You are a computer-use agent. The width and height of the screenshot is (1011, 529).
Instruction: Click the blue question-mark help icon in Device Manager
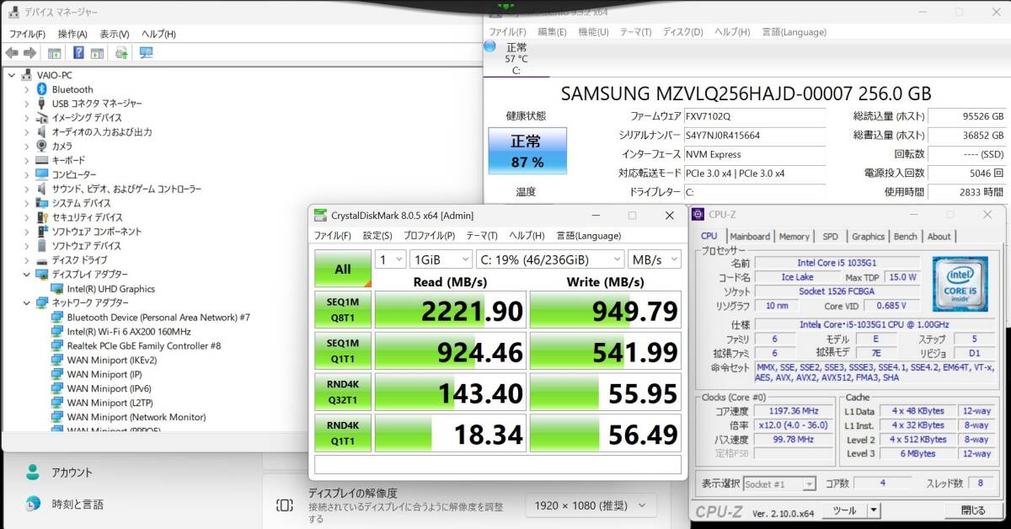coord(78,53)
